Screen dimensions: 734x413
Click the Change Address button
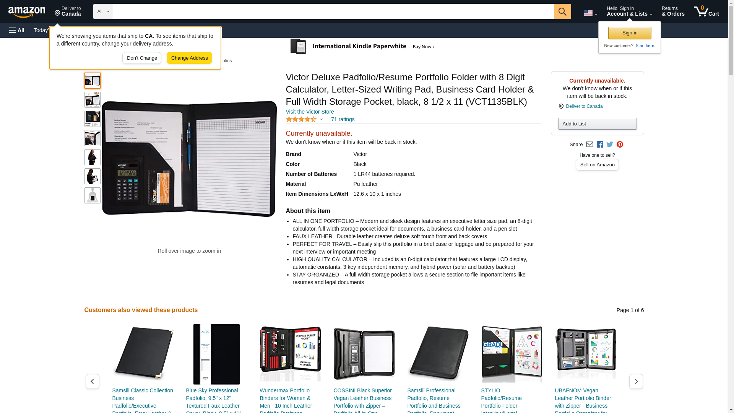click(189, 58)
